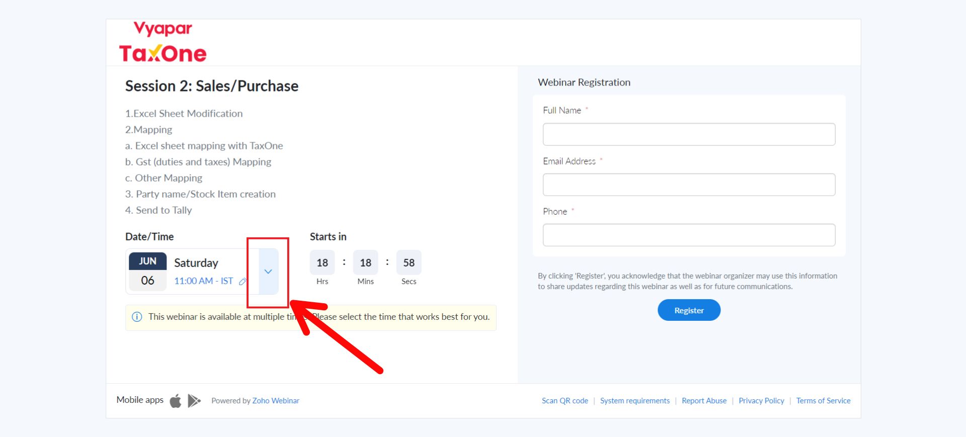Click the 'Webinar Registration' heading

(x=584, y=82)
